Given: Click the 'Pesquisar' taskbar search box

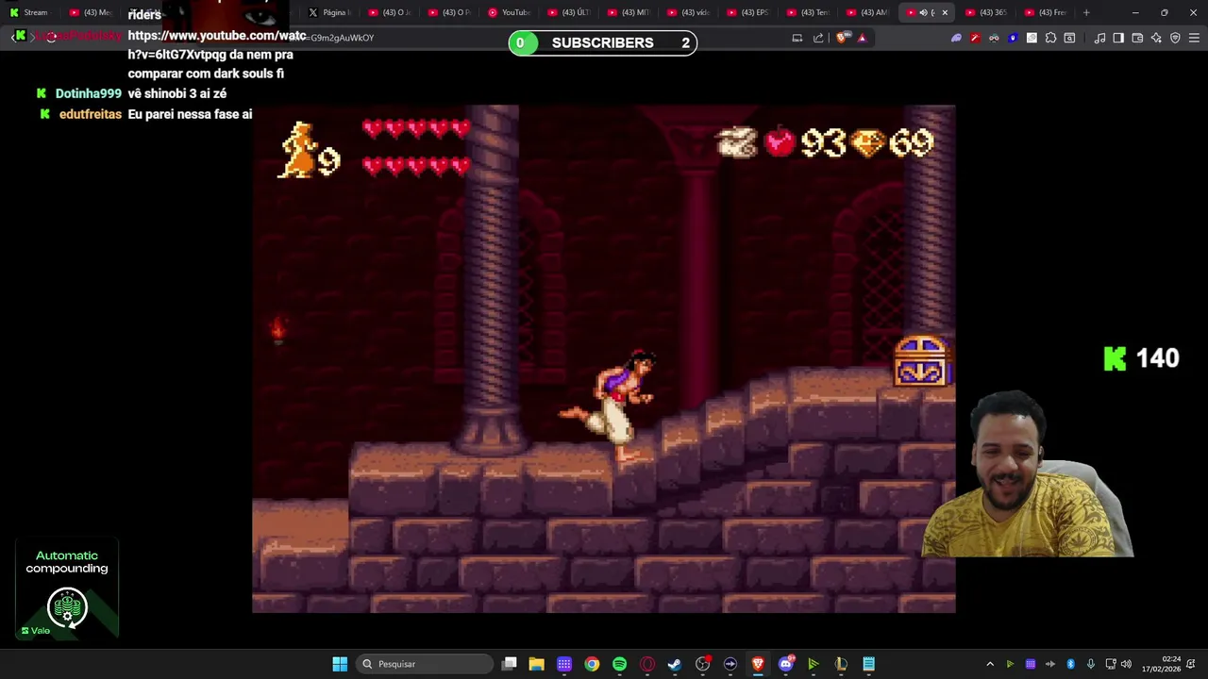Looking at the screenshot, I should (x=424, y=664).
